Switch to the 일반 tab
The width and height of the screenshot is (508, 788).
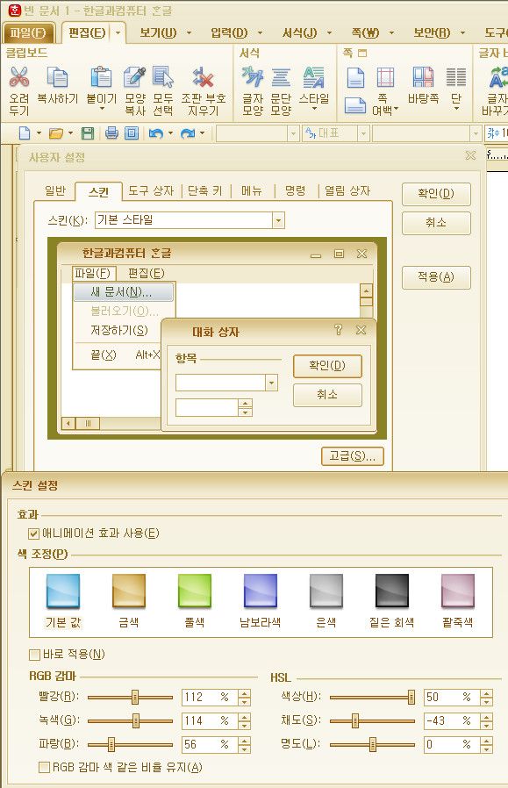pos(55,191)
